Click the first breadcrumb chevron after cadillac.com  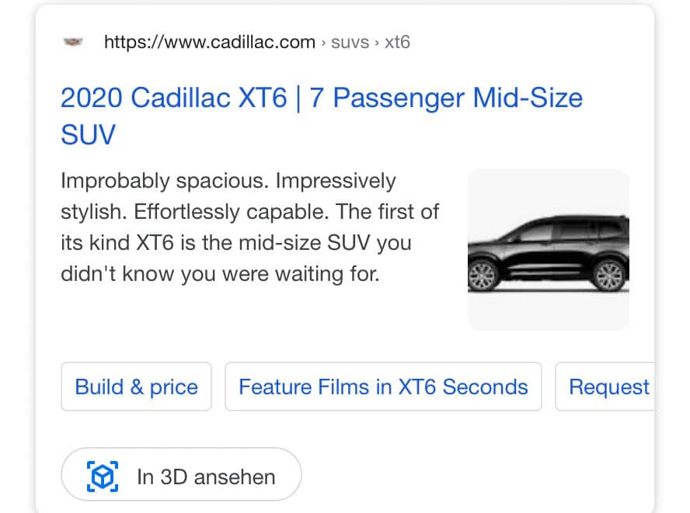click(x=323, y=43)
